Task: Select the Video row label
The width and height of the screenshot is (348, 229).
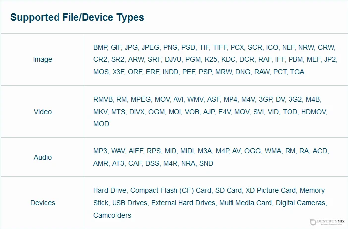Action: (x=43, y=112)
